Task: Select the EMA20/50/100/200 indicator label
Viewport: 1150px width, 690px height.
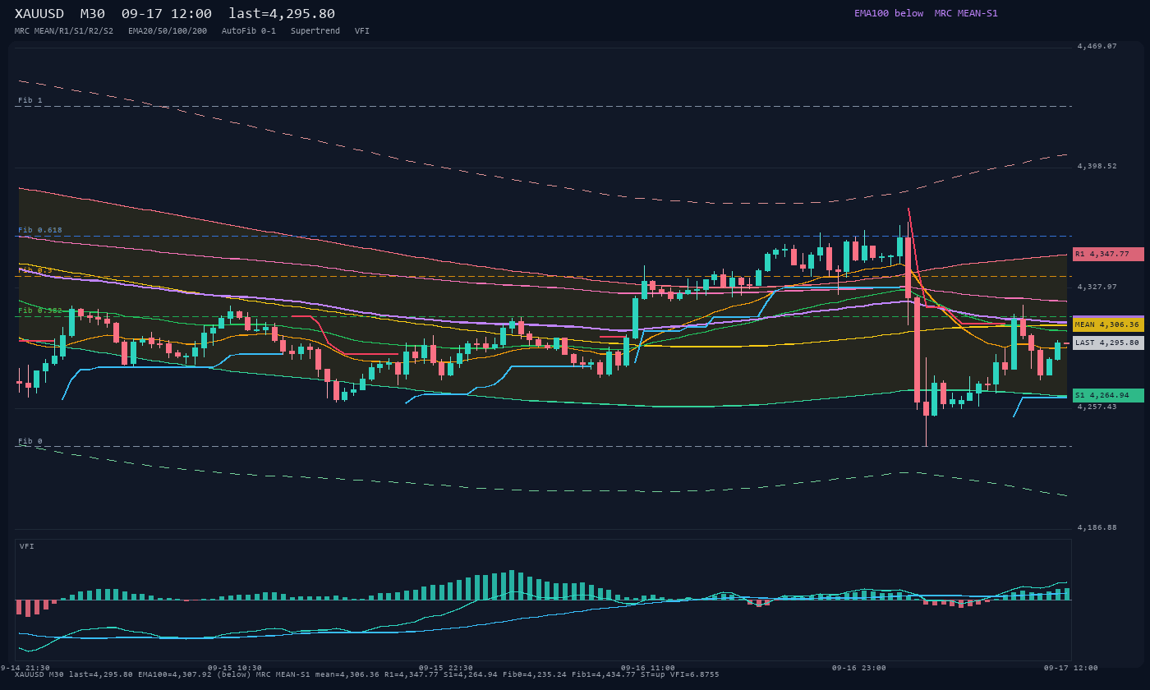Action: tap(168, 30)
